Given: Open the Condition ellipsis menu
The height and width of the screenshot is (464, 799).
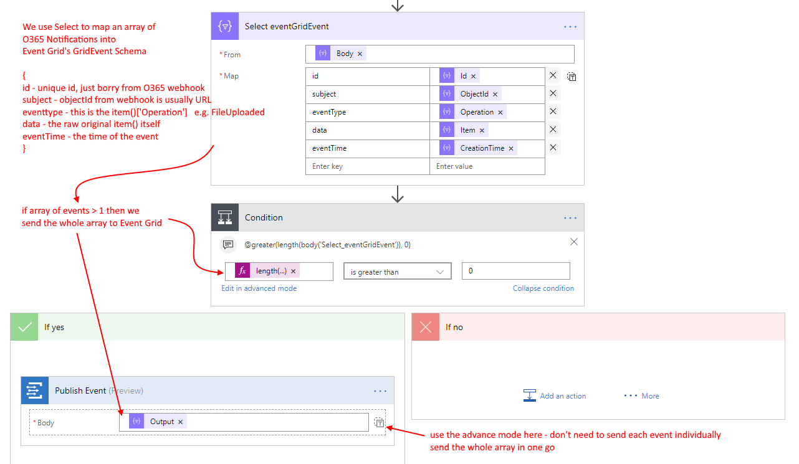Looking at the screenshot, I should pos(570,217).
